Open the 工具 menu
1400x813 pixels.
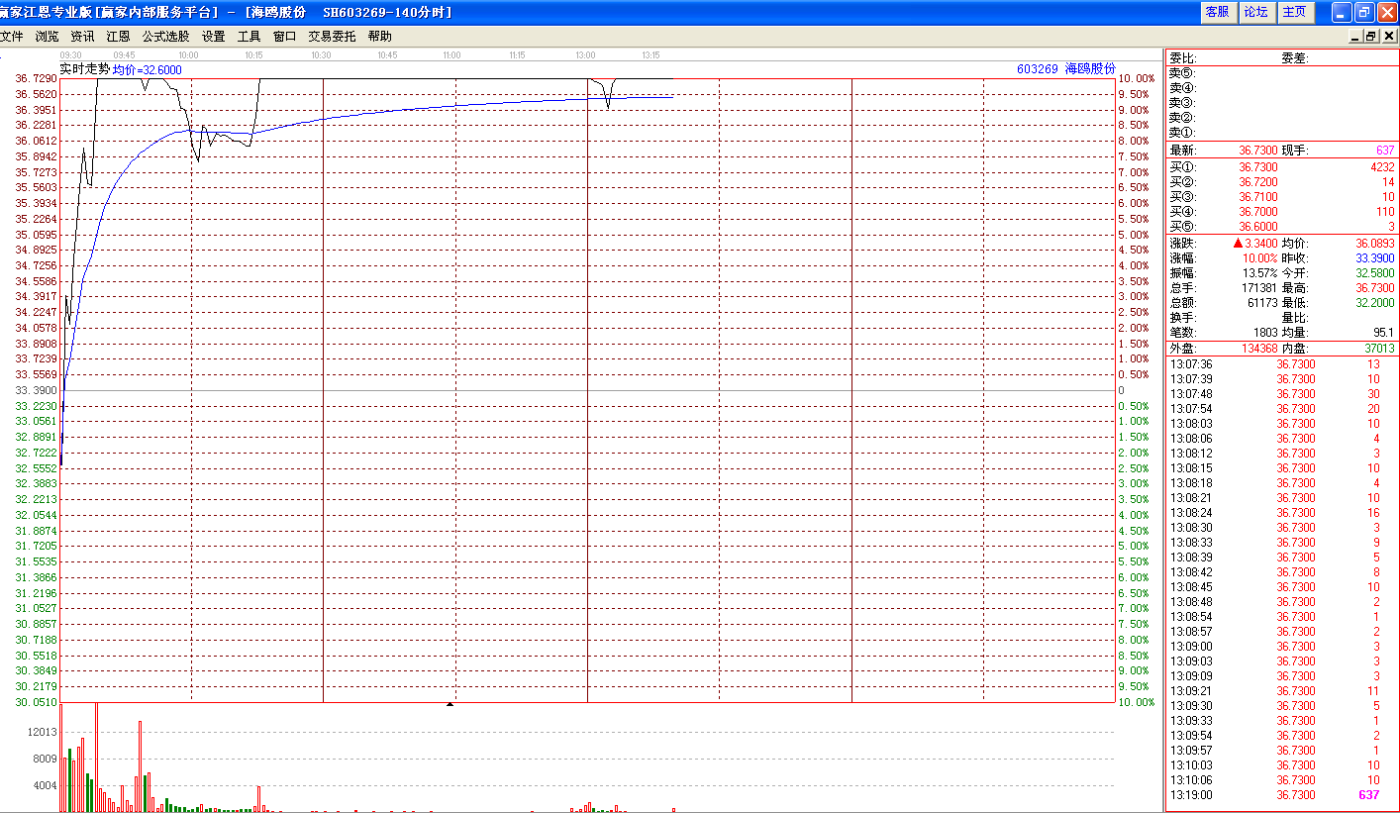coord(249,37)
